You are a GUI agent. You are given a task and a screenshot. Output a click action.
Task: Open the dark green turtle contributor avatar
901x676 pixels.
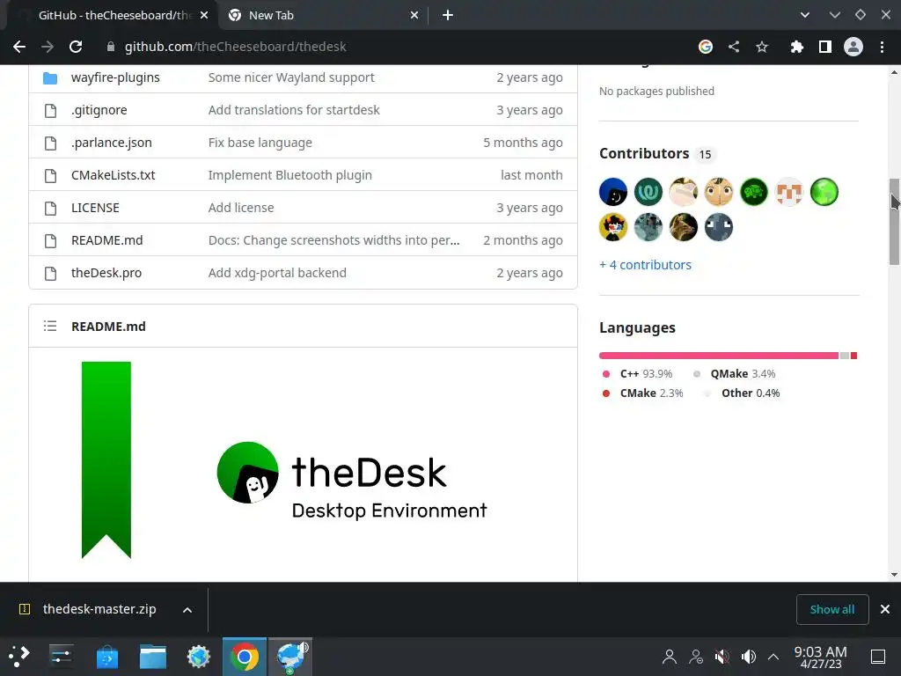[x=754, y=192]
